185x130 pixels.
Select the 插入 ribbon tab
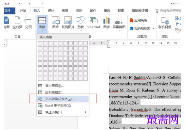coord(37,11)
